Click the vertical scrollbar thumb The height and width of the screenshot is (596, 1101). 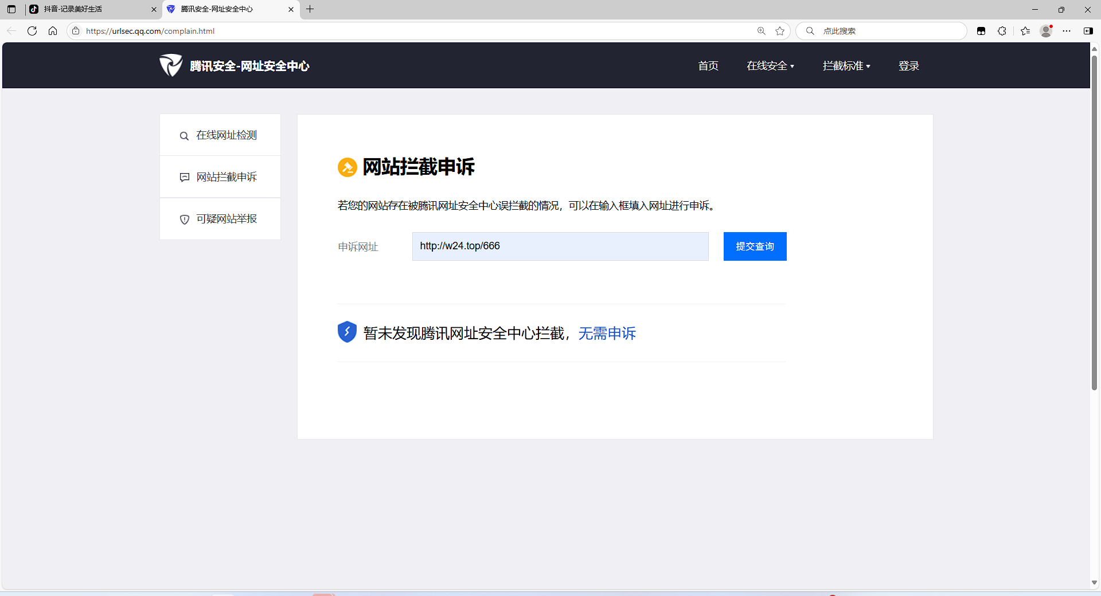click(1094, 222)
